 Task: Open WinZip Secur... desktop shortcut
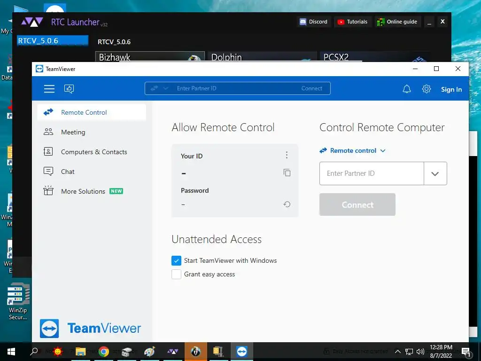coord(18,301)
